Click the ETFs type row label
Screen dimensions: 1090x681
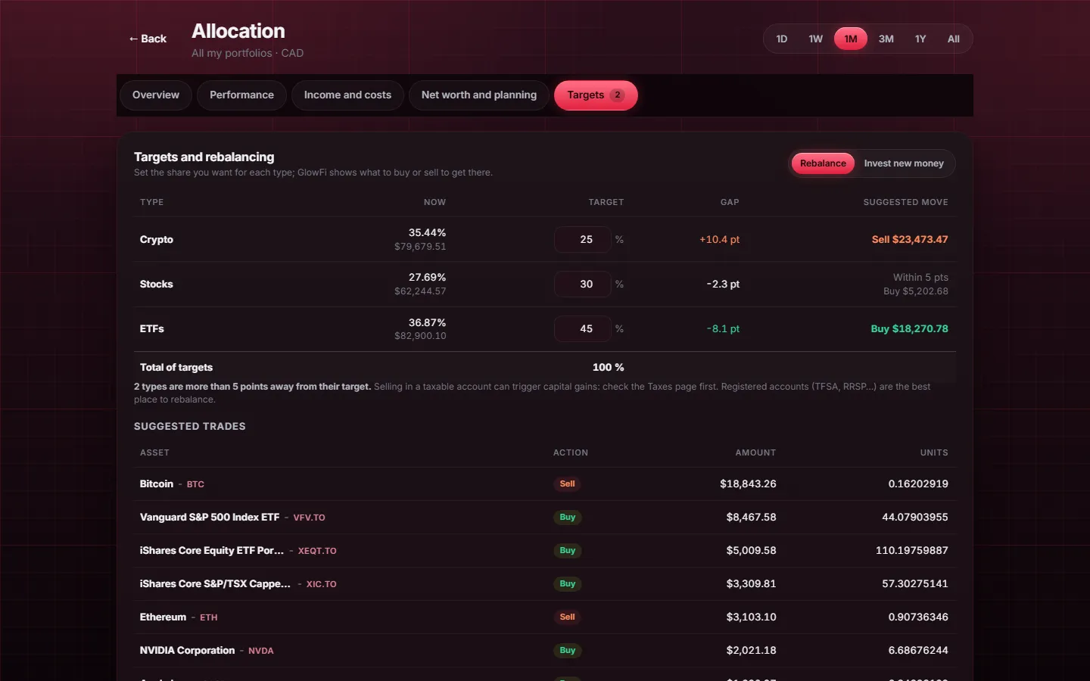tap(152, 328)
